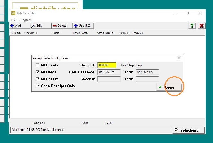The width and height of the screenshot is (213, 143).
Task: Toggle the Open Receipts Only checkbox
Action: [x=37, y=86]
